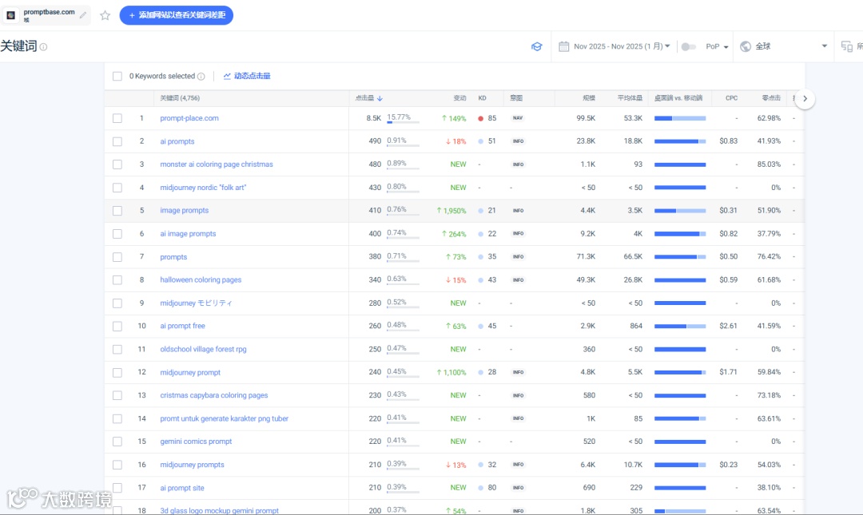
Task: Sort by the CPC column header
Action: 731,98
